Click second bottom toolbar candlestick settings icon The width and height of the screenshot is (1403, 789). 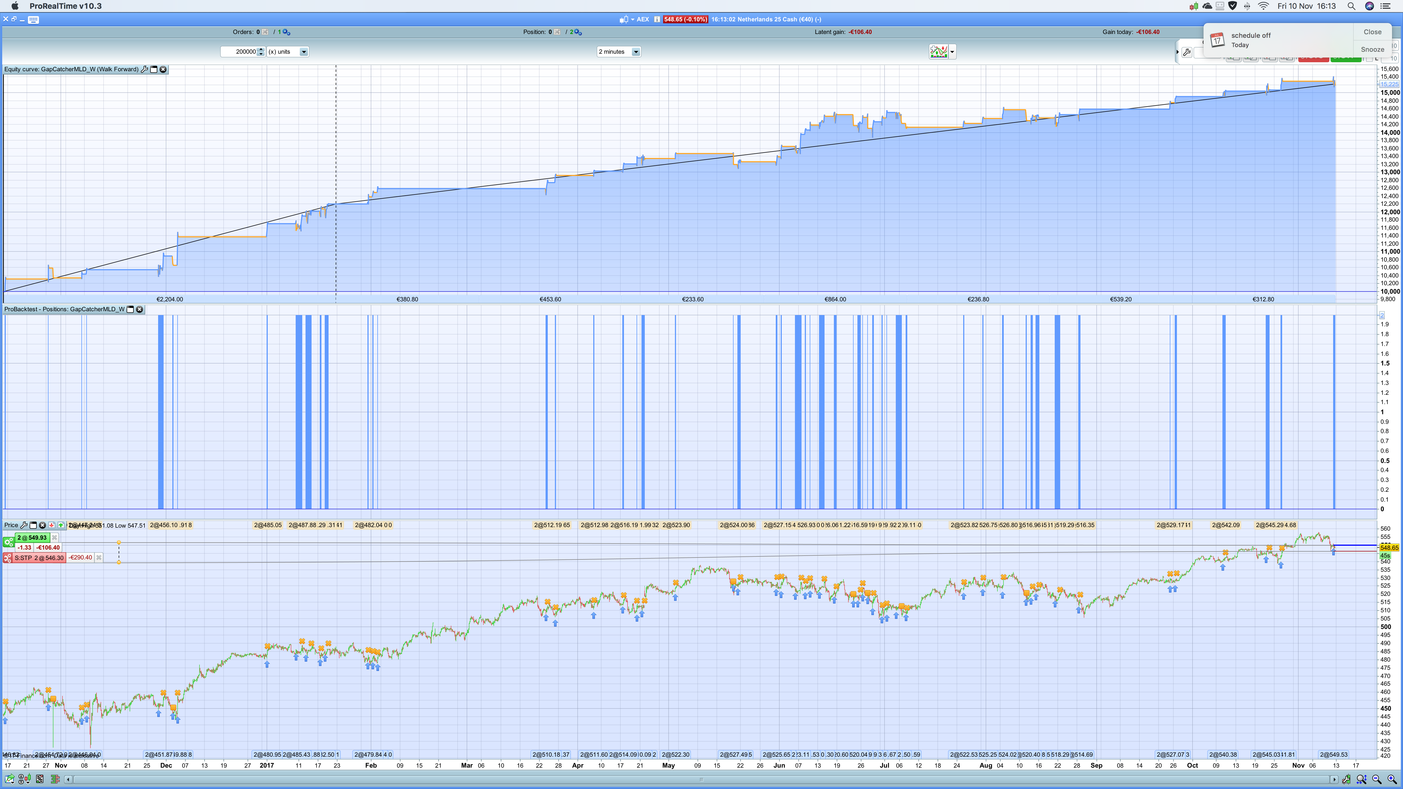pos(24,779)
